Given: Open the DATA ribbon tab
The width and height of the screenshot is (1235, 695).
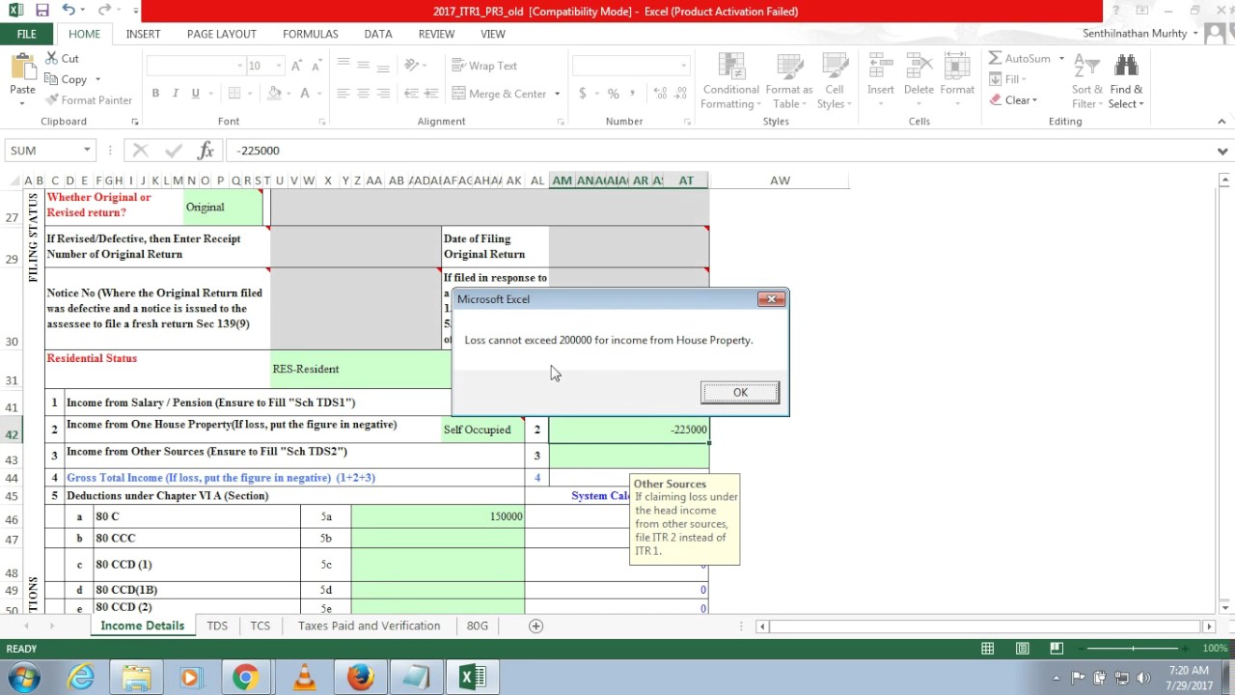Looking at the screenshot, I should pyautogui.click(x=378, y=34).
